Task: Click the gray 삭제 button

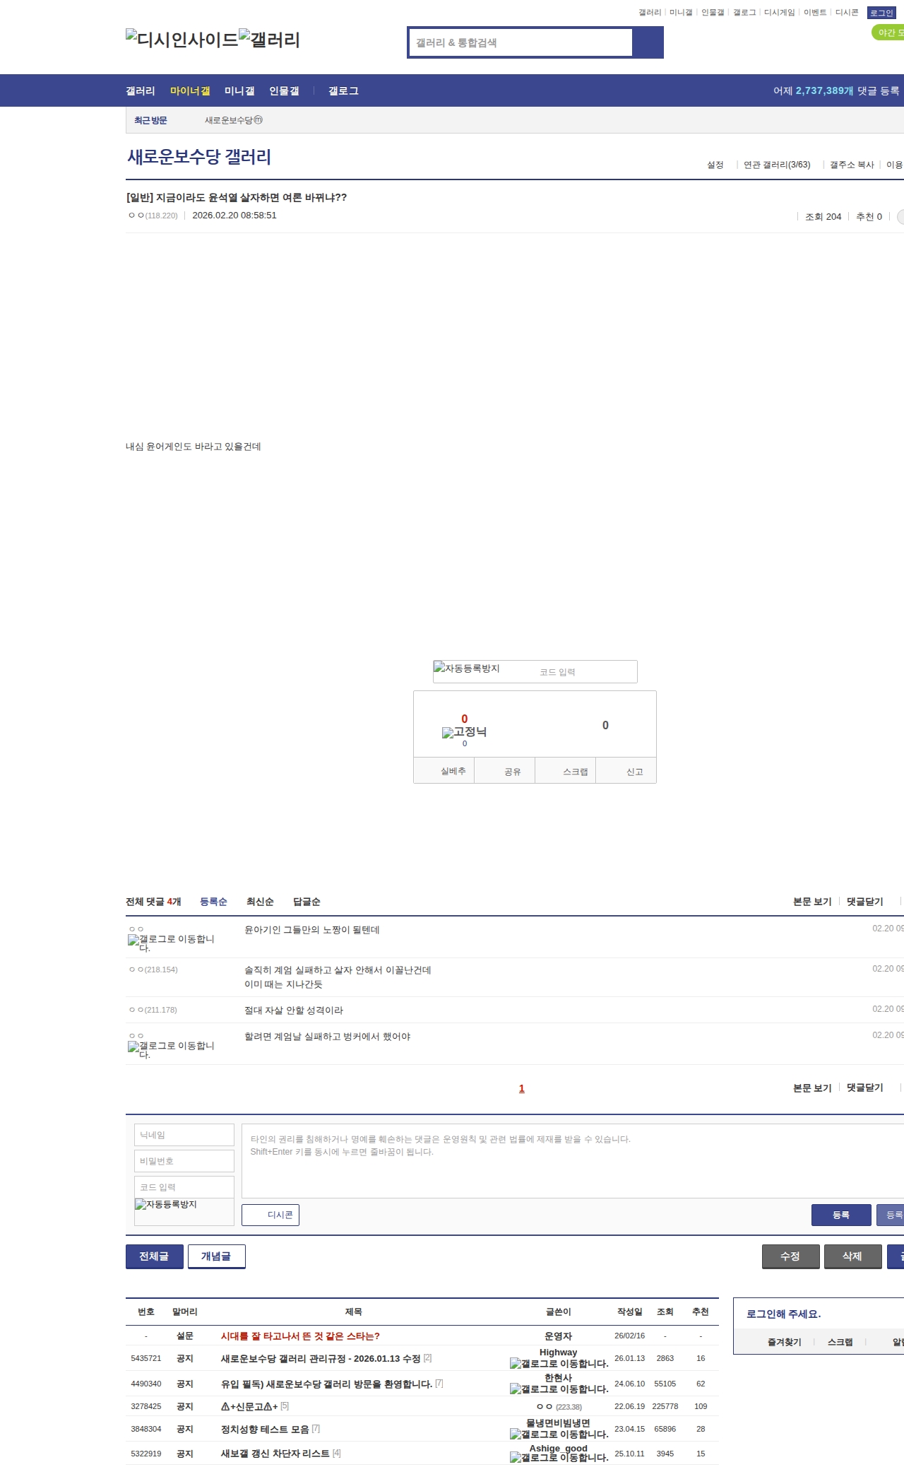Action: click(x=852, y=1256)
